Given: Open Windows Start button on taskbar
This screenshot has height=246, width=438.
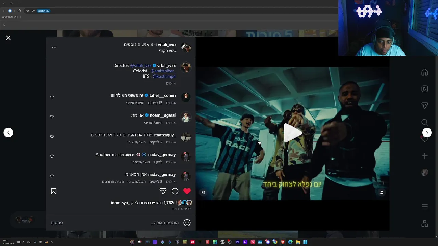Looking at the screenshot, I should 305,242.
